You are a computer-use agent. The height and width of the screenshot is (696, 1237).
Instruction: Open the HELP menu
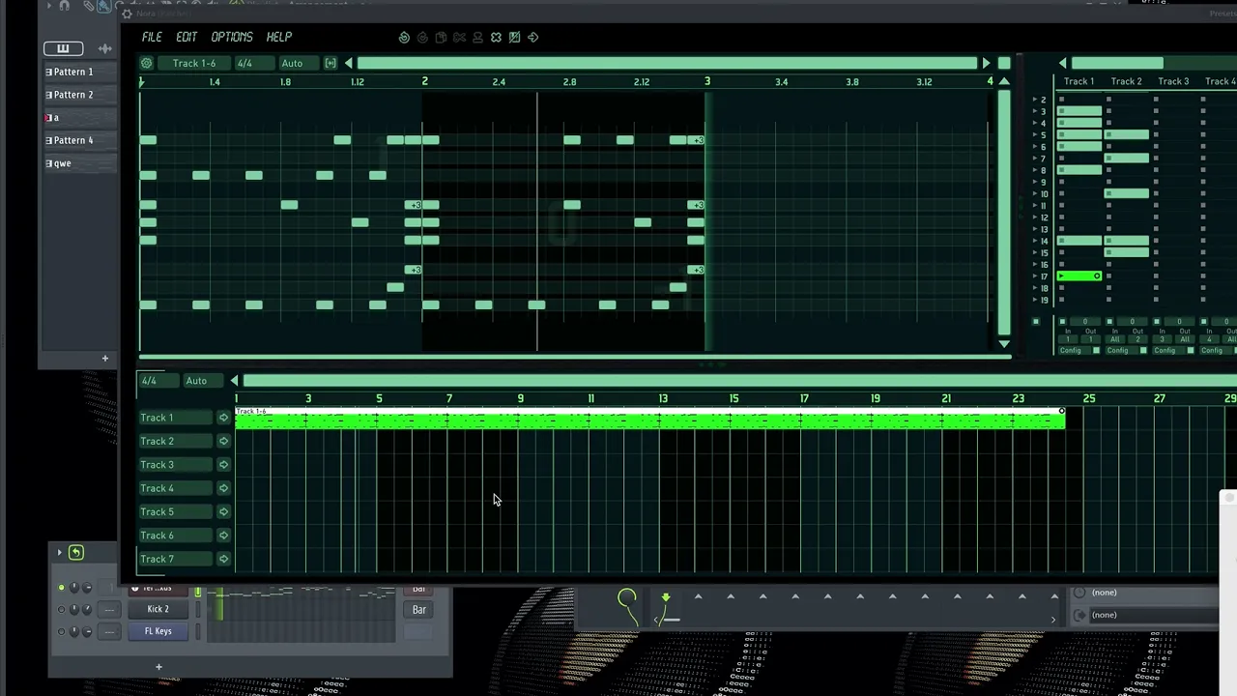[x=279, y=37]
